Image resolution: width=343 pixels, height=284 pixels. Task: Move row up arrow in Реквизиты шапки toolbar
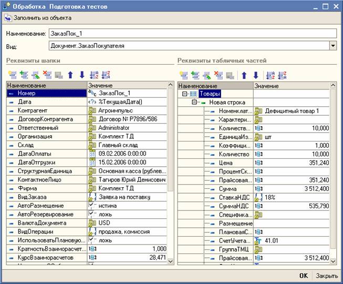coord(70,75)
